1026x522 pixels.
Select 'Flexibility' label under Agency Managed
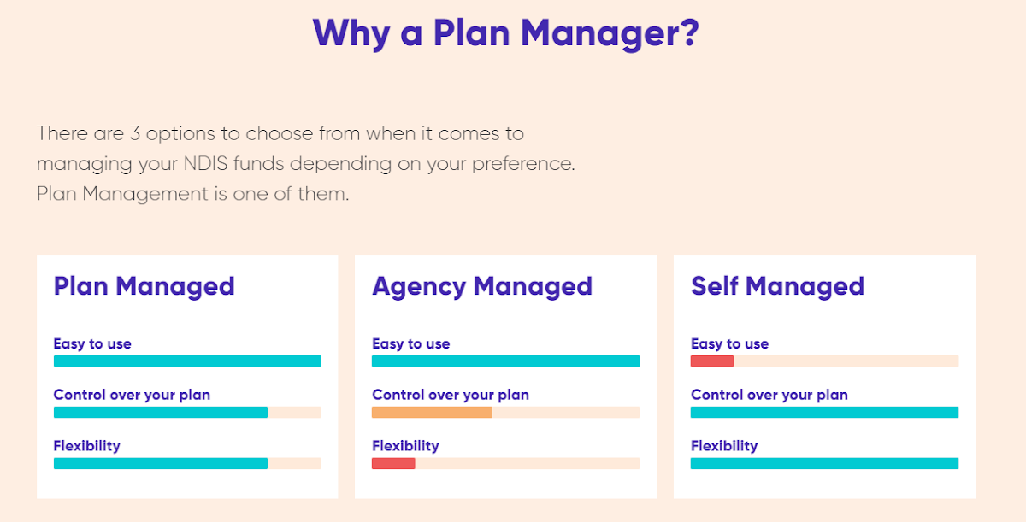pyautogui.click(x=405, y=446)
